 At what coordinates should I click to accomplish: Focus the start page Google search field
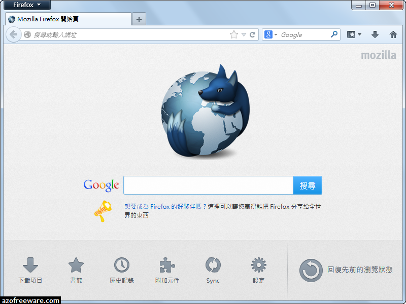click(x=208, y=185)
